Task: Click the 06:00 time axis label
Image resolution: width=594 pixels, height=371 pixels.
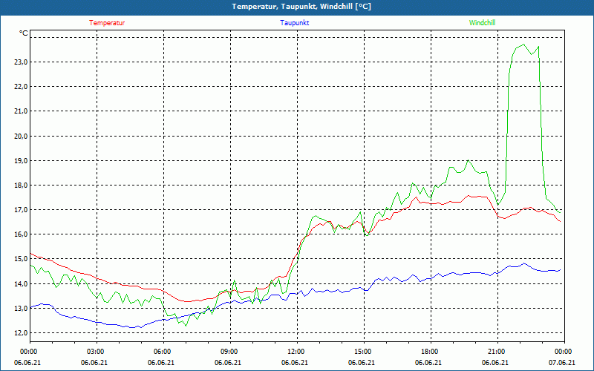Action: (x=161, y=352)
